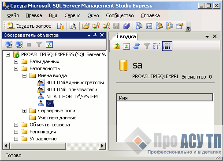The width and height of the screenshot is (223, 161).
Task: Click the Refresh icon in Сводка toolbar
Action: [126, 46]
